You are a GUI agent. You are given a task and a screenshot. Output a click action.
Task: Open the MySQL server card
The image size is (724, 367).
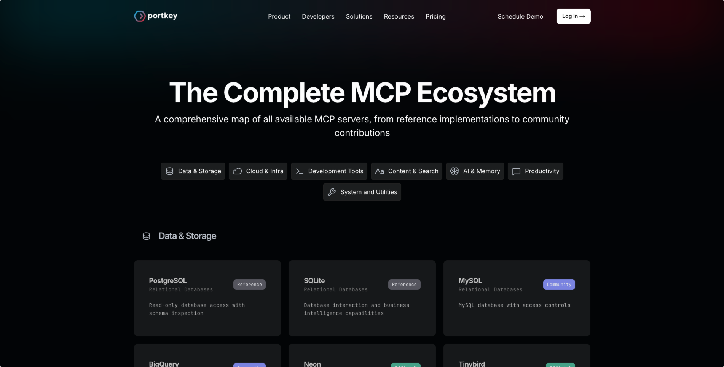[517, 298]
